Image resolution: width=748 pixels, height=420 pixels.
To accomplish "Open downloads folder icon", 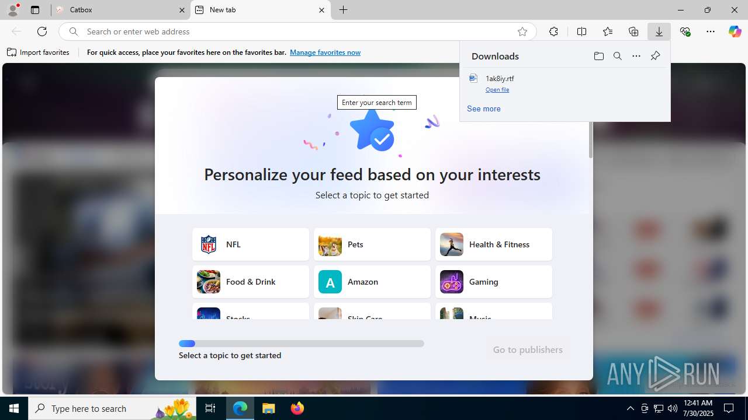I will (x=598, y=56).
